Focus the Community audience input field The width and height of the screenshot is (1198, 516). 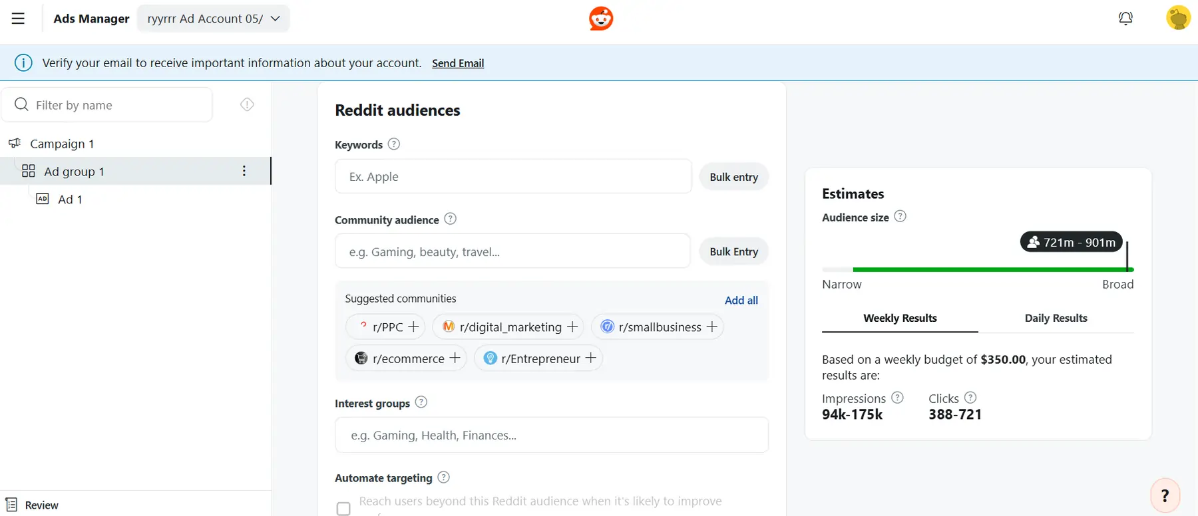point(512,251)
